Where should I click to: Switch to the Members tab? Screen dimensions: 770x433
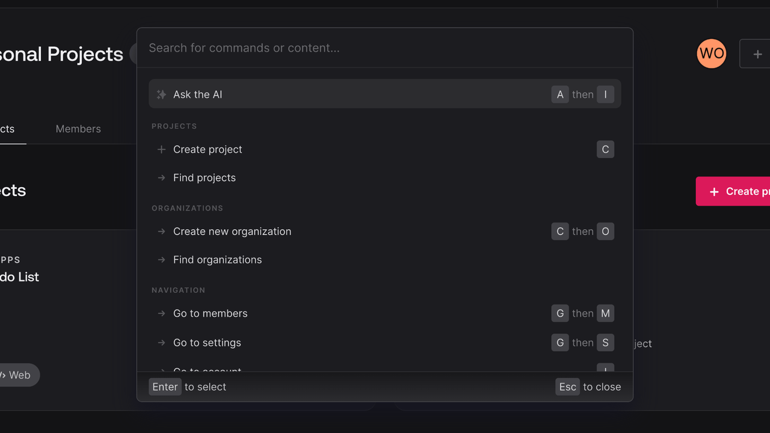click(x=78, y=129)
